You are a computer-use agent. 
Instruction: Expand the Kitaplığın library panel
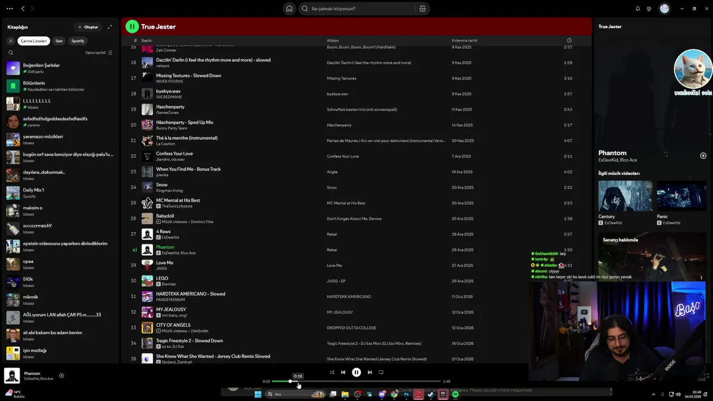[110, 27]
